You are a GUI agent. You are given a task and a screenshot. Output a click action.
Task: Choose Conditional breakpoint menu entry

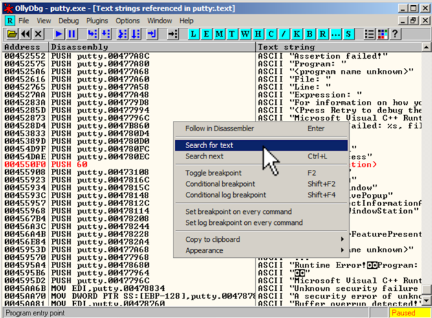[x=261, y=184]
